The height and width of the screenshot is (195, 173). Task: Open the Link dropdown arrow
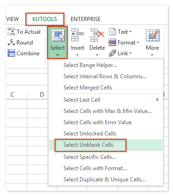tap(130, 53)
